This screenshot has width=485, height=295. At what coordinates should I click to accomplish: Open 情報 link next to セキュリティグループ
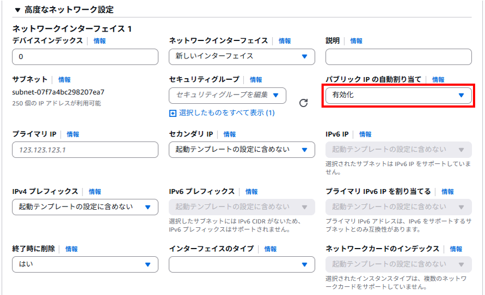(256, 80)
